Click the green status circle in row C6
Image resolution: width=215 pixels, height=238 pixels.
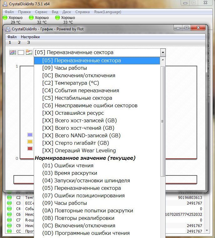coord(9,214)
